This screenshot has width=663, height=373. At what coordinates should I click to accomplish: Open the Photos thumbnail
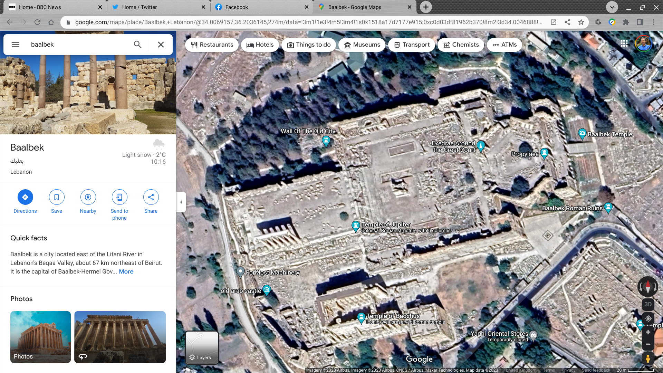[x=40, y=337]
